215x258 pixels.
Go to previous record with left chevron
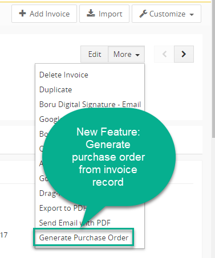(x=164, y=54)
